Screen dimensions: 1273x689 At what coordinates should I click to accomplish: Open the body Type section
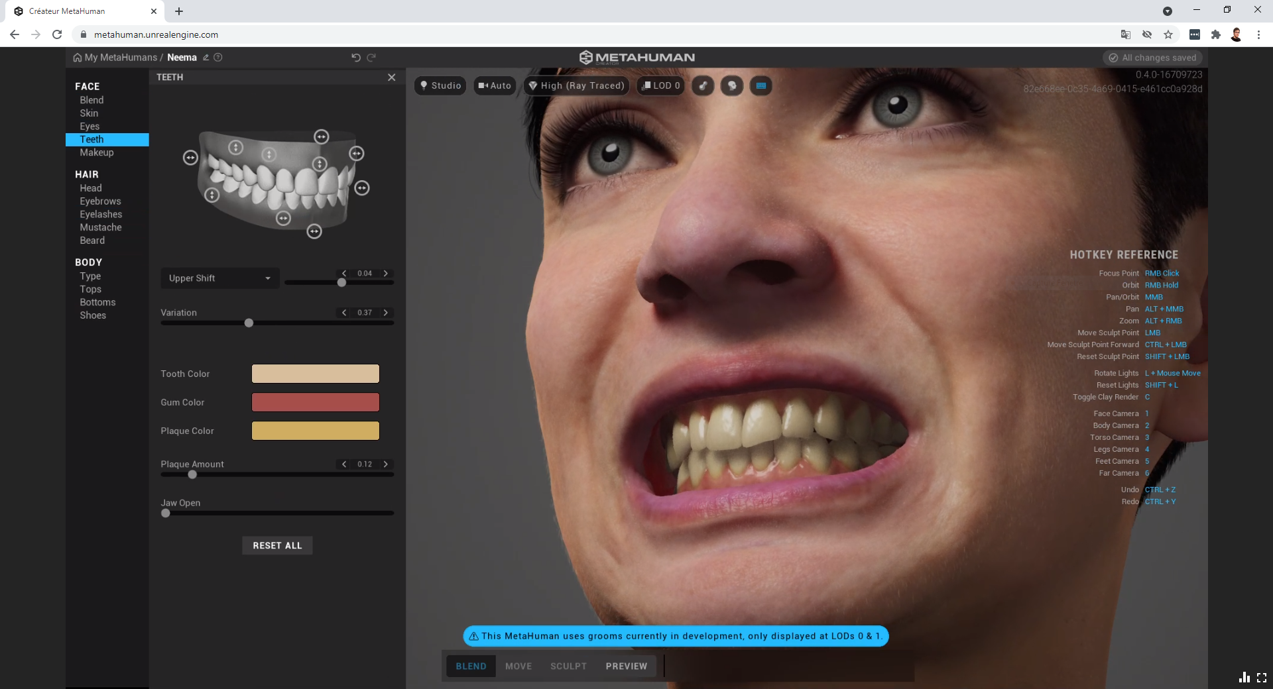(90, 276)
